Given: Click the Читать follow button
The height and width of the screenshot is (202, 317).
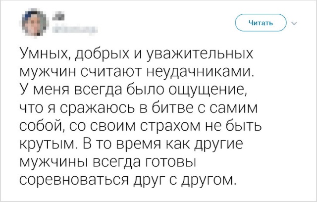Looking at the screenshot, I should [261, 23].
